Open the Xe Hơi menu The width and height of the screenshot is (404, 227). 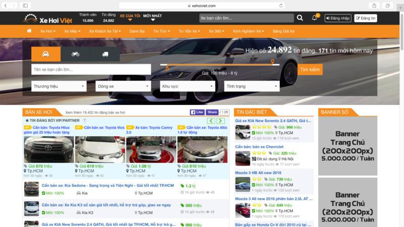click(x=47, y=31)
